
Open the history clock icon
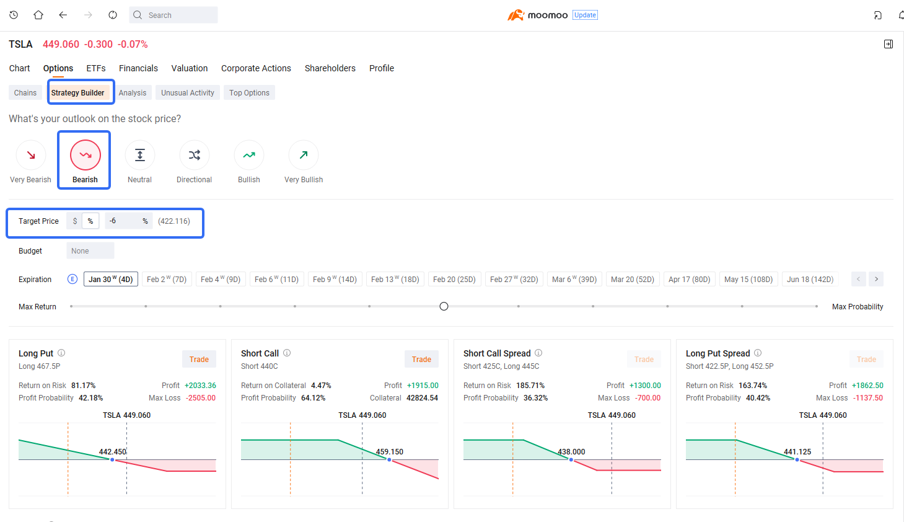tap(14, 15)
